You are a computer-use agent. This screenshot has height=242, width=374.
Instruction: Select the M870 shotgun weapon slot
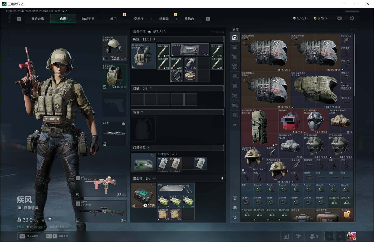click(101, 211)
